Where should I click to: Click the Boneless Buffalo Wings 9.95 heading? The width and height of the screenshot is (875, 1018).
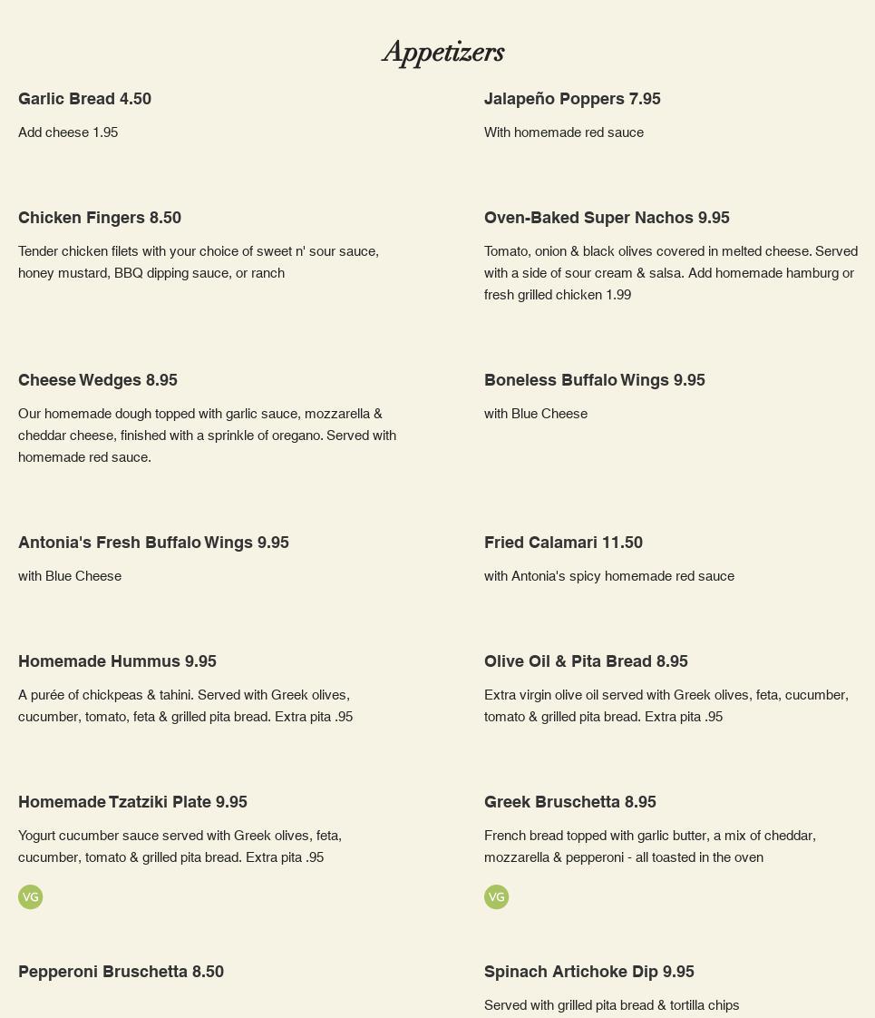[x=594, y=380]
